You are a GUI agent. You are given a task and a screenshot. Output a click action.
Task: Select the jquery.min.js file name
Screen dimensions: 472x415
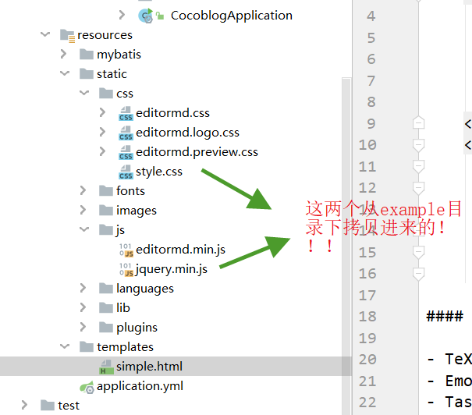[172, 269]
